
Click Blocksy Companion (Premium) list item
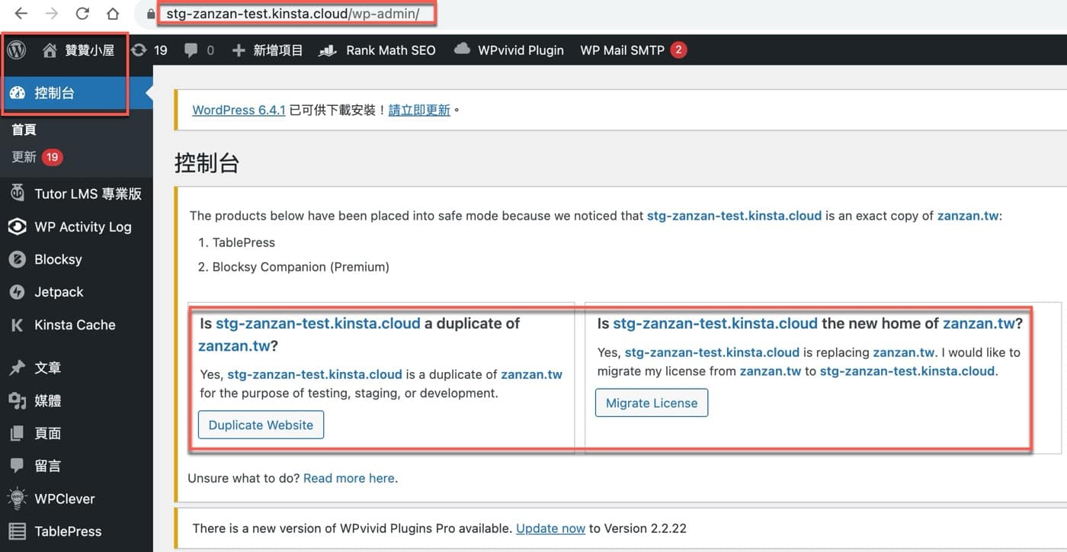coord(301,267)
